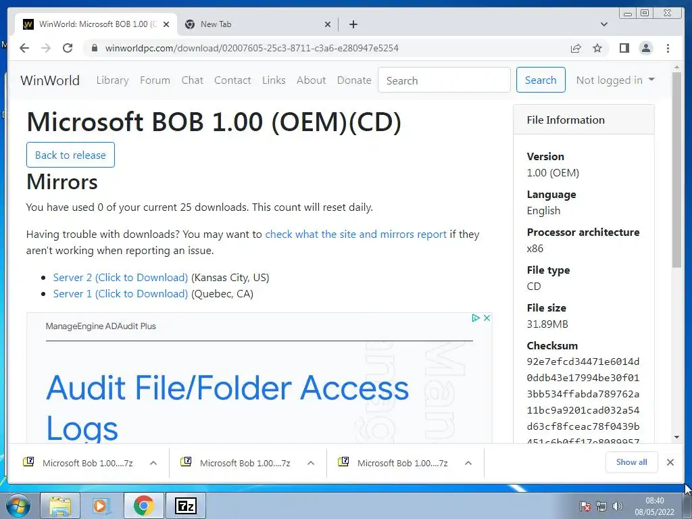Expand options chevron of third download item
This screenshot has width=692, height=519.
[x=468, y=463]
